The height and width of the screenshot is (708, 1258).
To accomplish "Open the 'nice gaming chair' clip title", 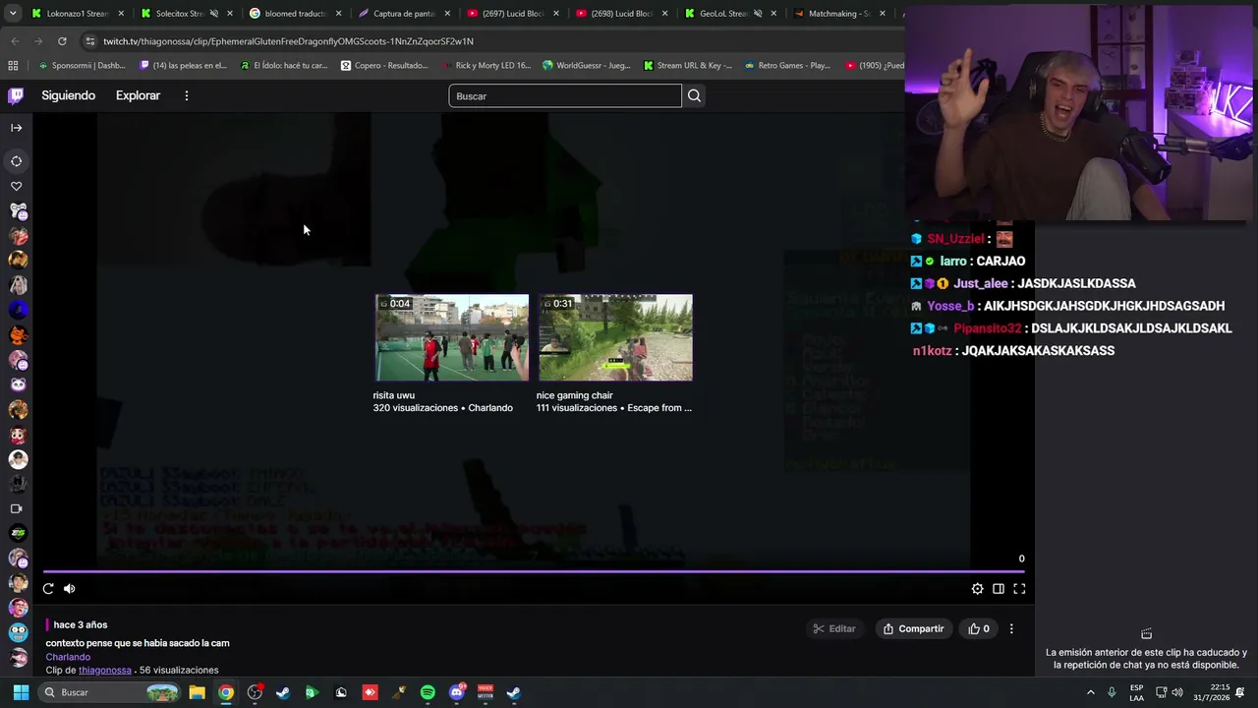I will click(x=574, y=395).
